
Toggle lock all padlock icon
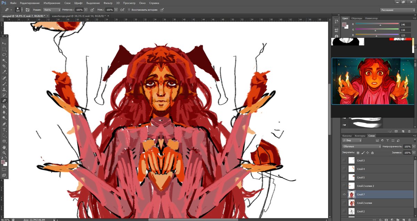[x=373, y=152]
